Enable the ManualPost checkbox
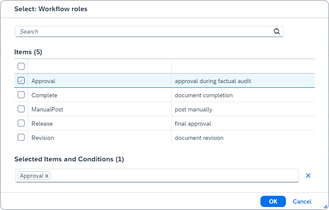Viewport: 329px width, 210px height. (x=21, y=109)
